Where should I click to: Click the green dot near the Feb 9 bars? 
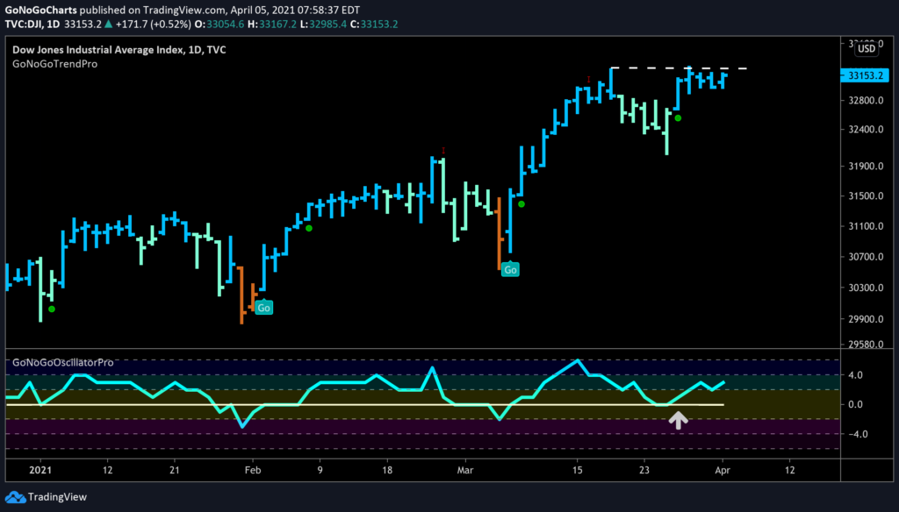click(309, 229)
